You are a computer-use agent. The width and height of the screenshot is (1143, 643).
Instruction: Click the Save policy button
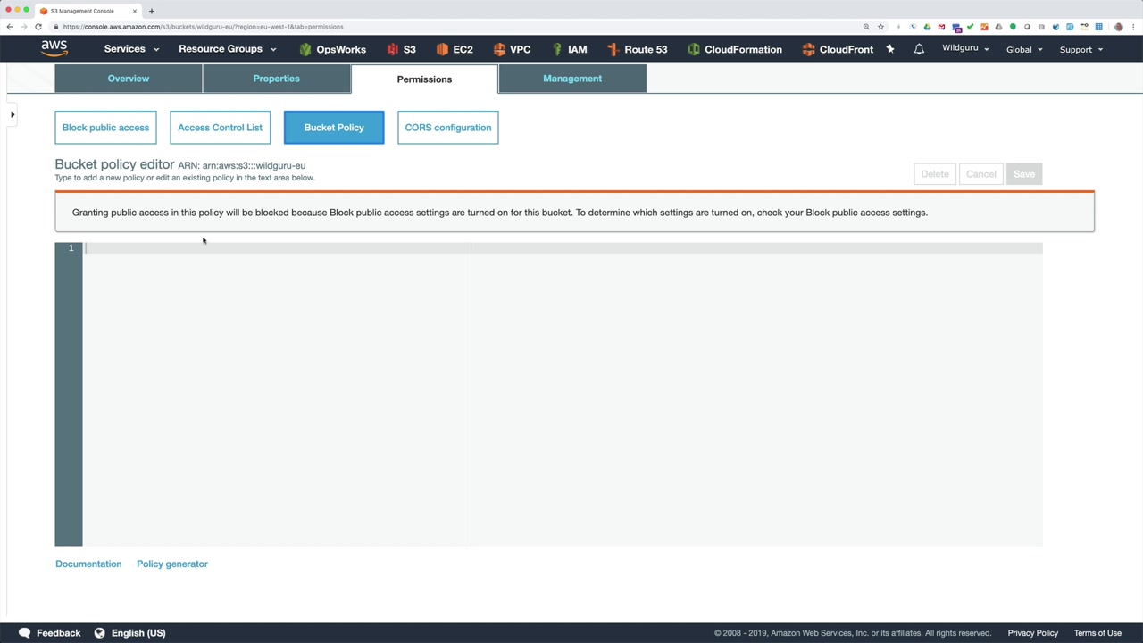pyautogui.click(x=1024, y=174)
